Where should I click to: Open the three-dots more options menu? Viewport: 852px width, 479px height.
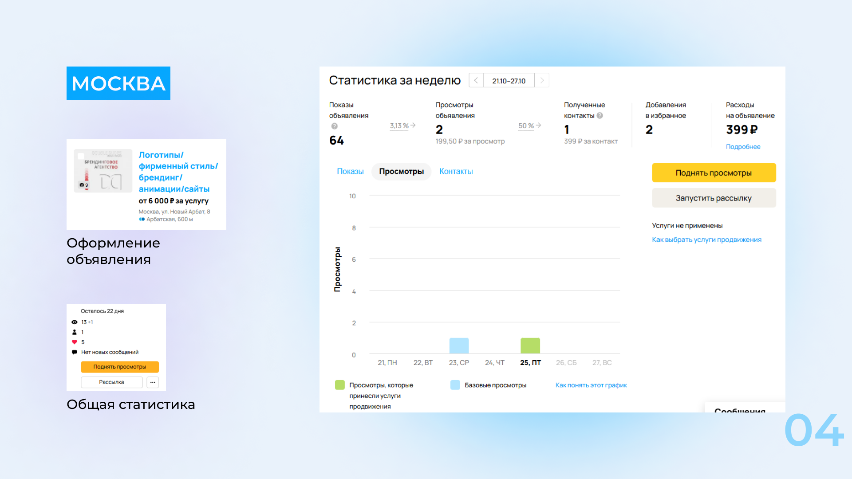coord(153,382)
